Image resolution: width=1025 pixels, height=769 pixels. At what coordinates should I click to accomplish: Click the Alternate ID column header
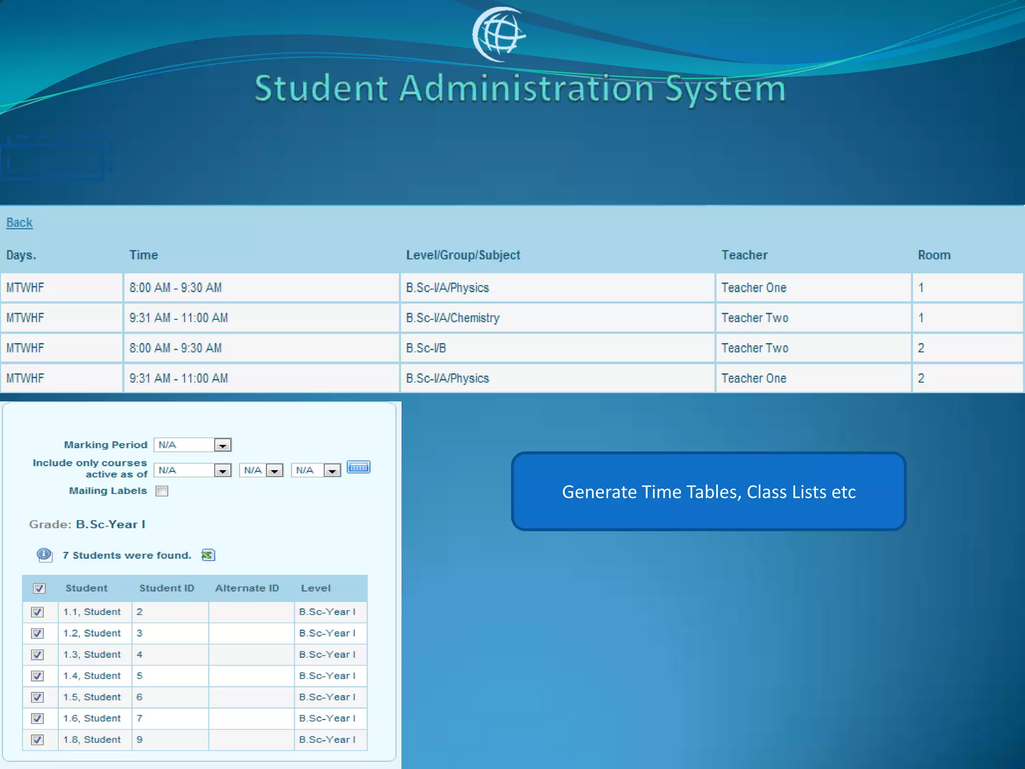point(247,588)
